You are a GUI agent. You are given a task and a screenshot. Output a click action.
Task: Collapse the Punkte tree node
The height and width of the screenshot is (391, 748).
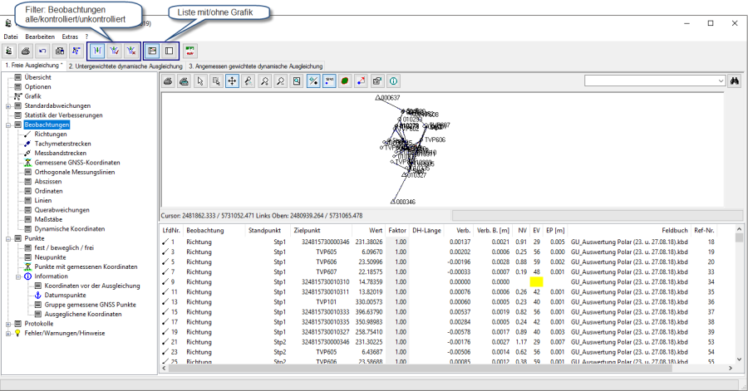[x=7, y=238]
